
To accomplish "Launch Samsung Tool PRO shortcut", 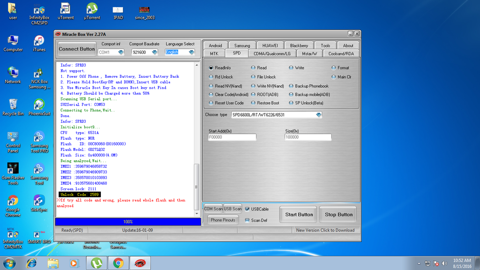I will (39, 142).
